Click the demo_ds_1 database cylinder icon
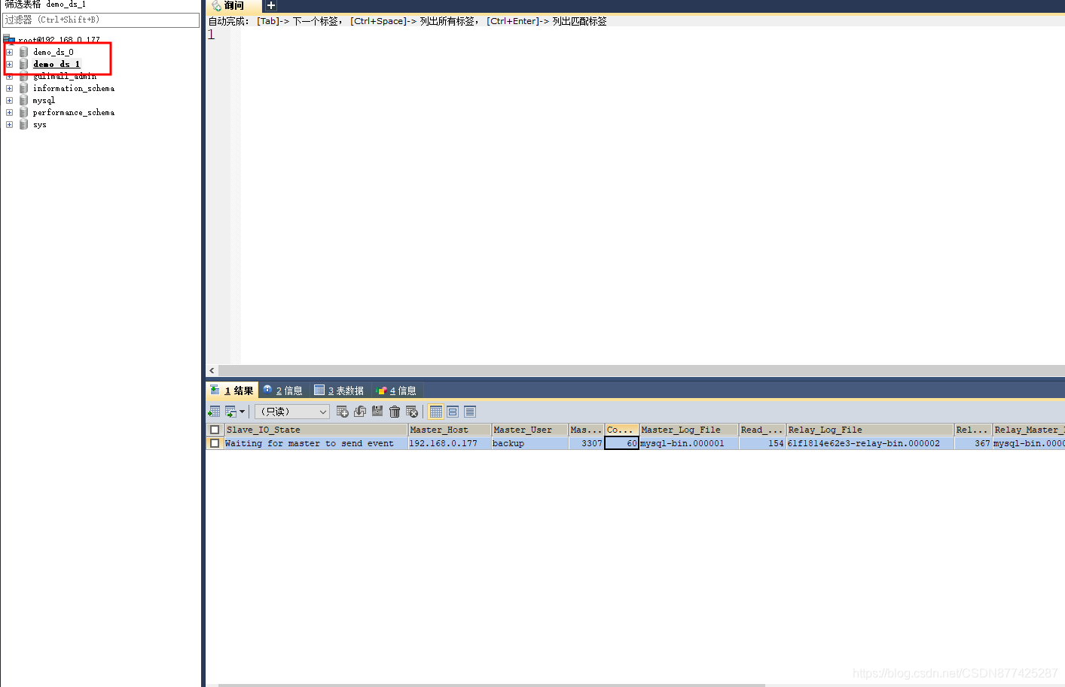1065x687 pixels. tap(23, 64)
